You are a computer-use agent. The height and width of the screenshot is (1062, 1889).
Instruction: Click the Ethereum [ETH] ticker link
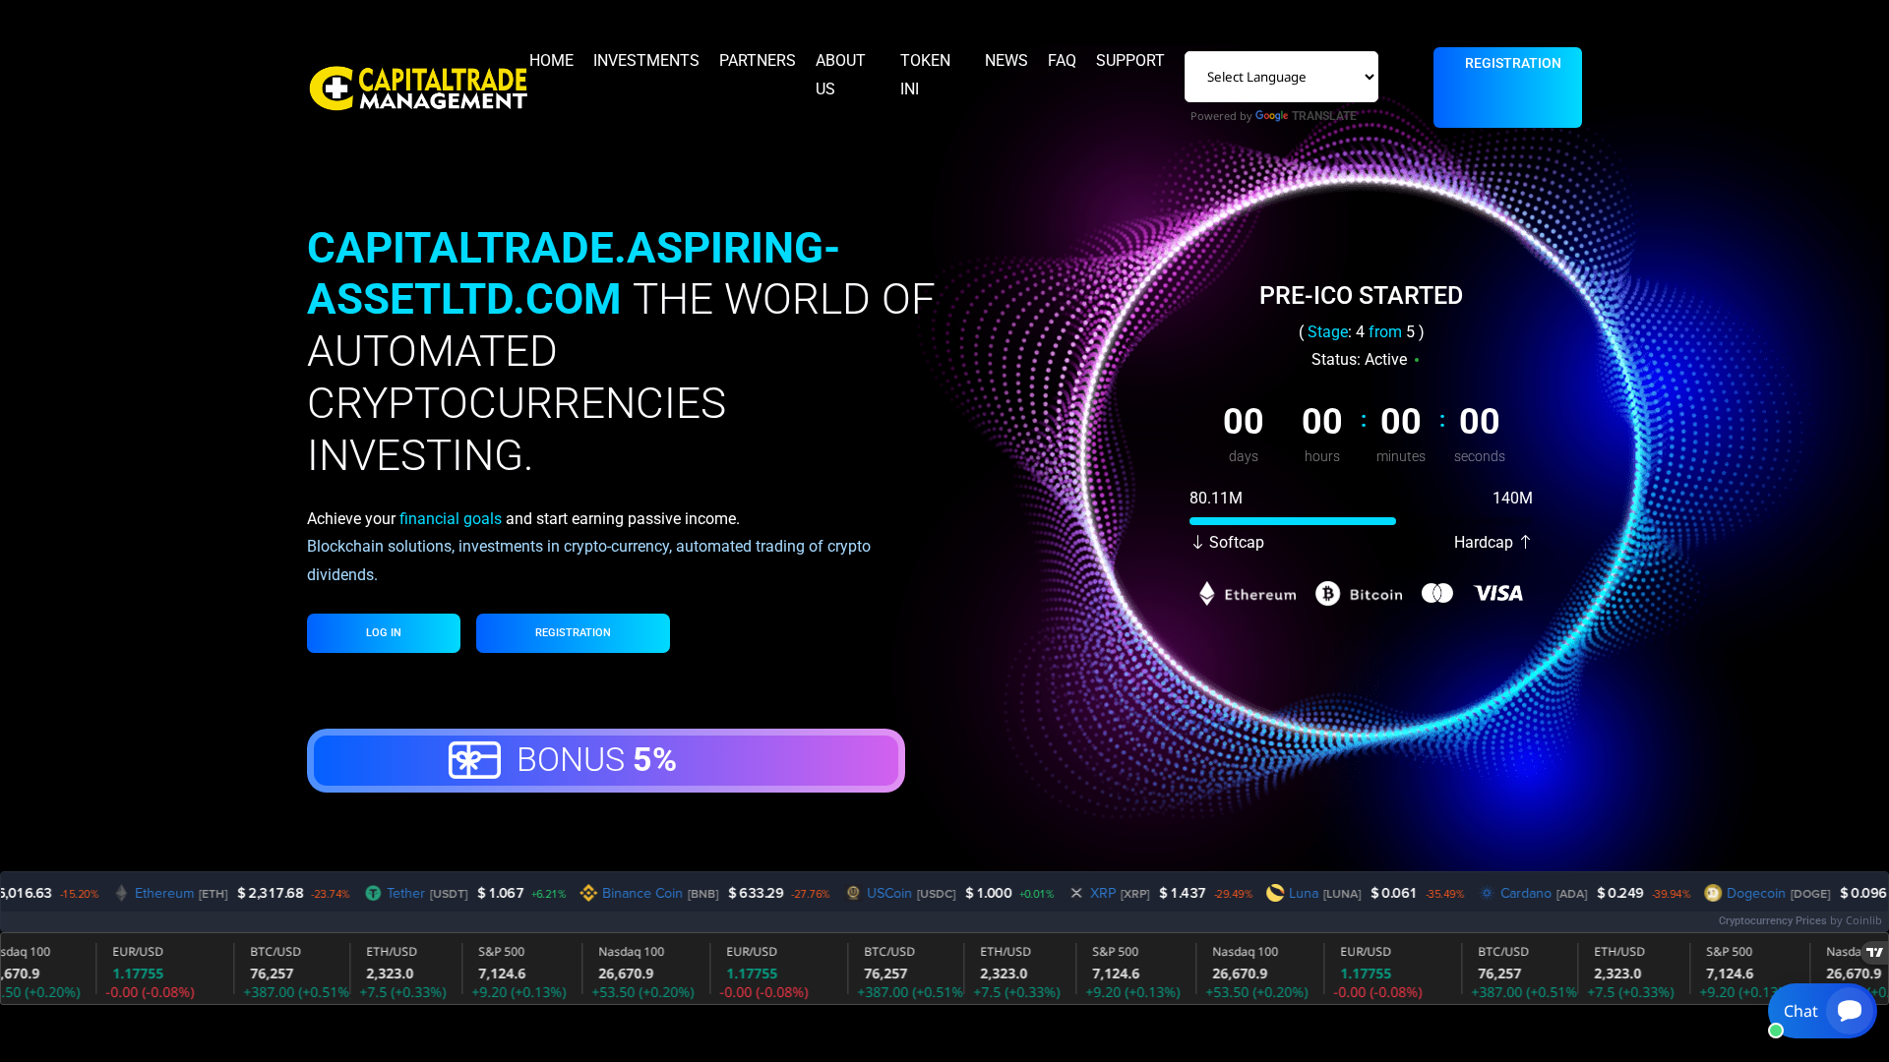coord(181,893)
